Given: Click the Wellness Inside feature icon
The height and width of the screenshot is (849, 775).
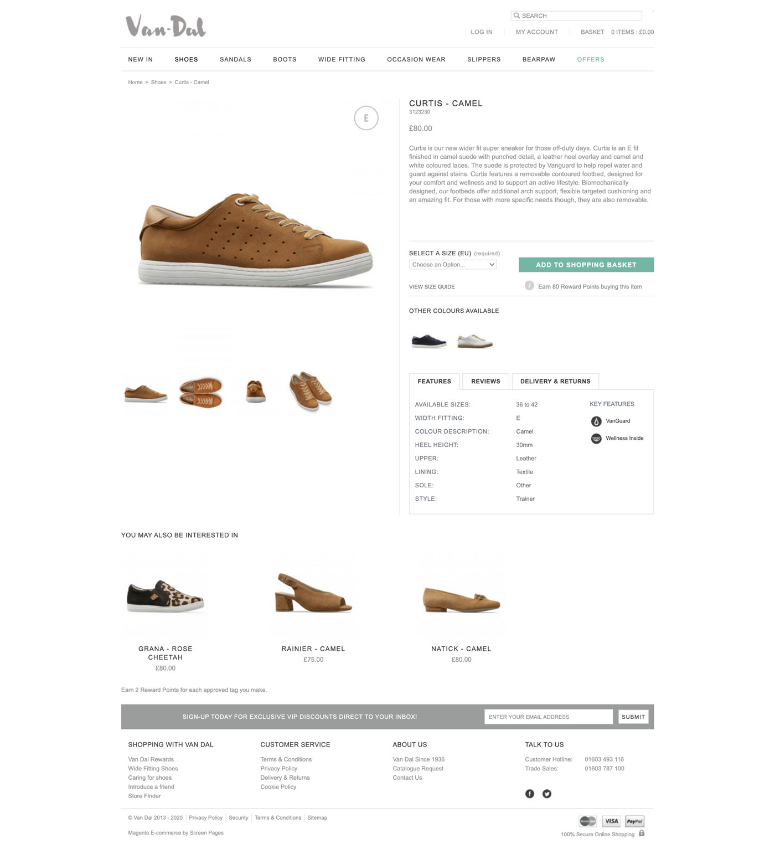Looking at the screenshot, I should tap(596, 439).
